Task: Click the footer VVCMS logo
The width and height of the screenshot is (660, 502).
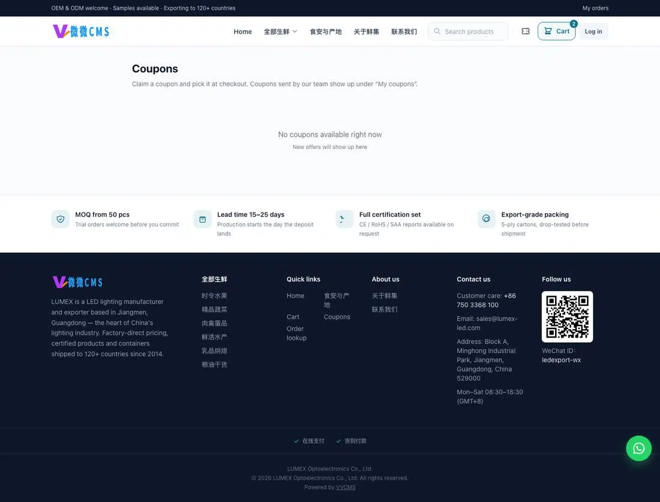Action: click(77, 282)
